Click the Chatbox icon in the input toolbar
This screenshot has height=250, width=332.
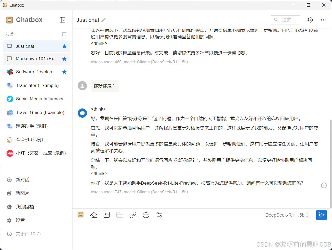(x=81, y=215)
